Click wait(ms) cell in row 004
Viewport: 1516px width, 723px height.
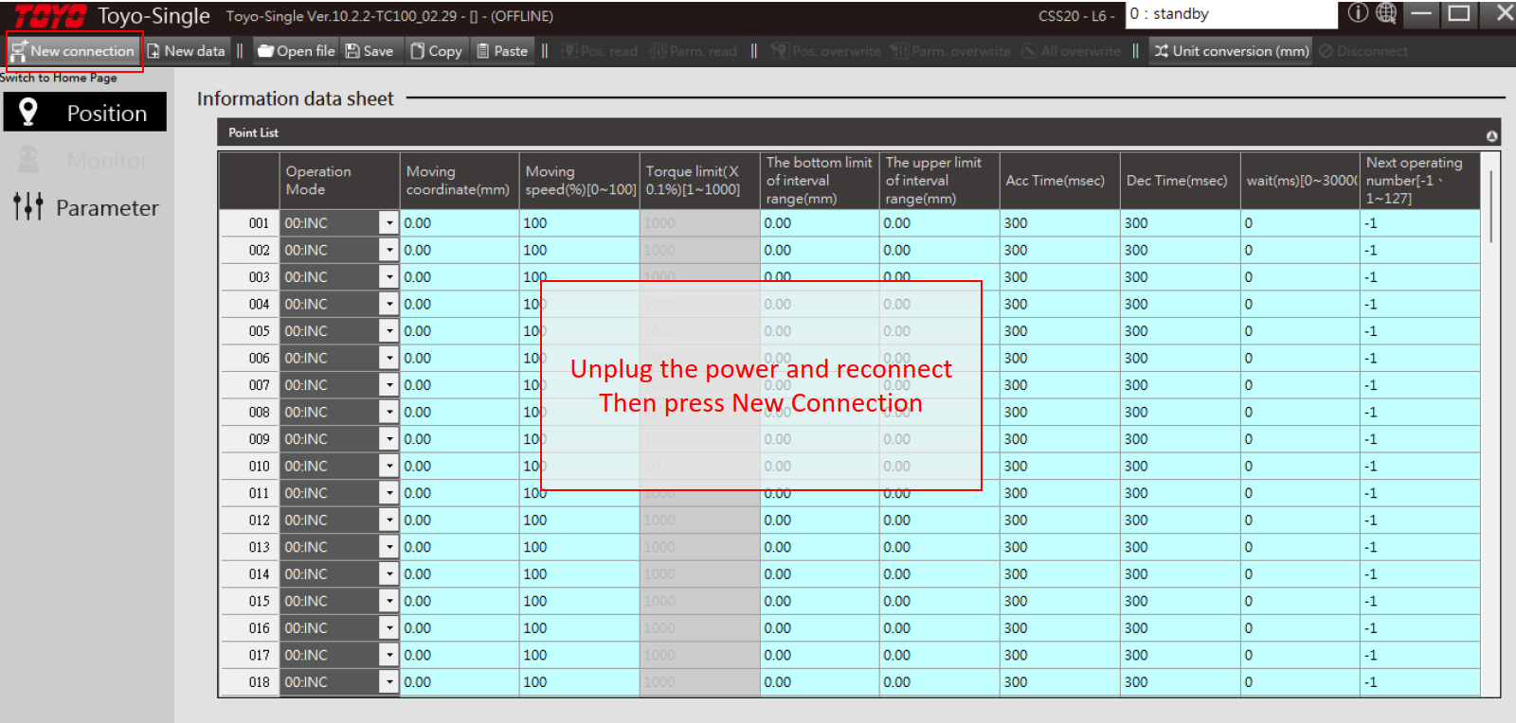click(x=1300, y=304)
